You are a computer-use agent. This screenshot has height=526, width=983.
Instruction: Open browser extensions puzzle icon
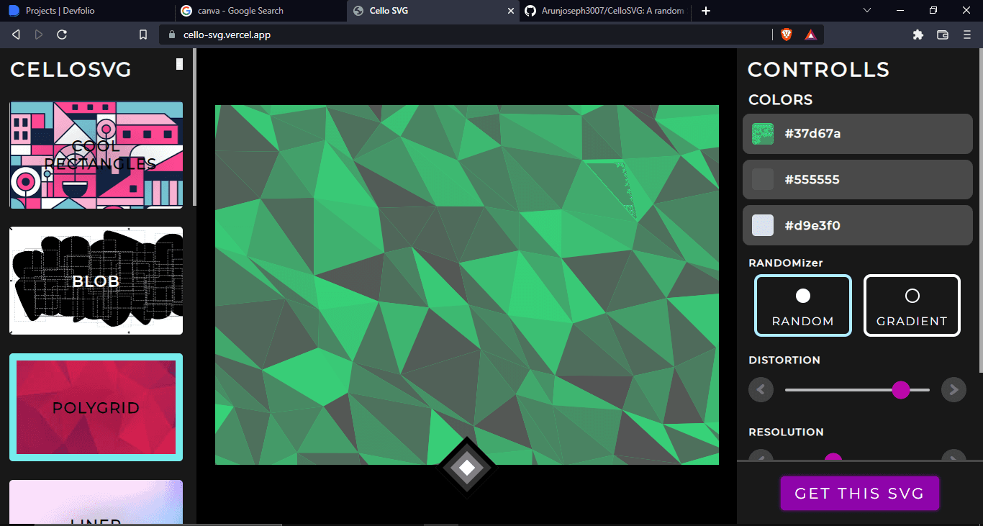tap(918, 35)
